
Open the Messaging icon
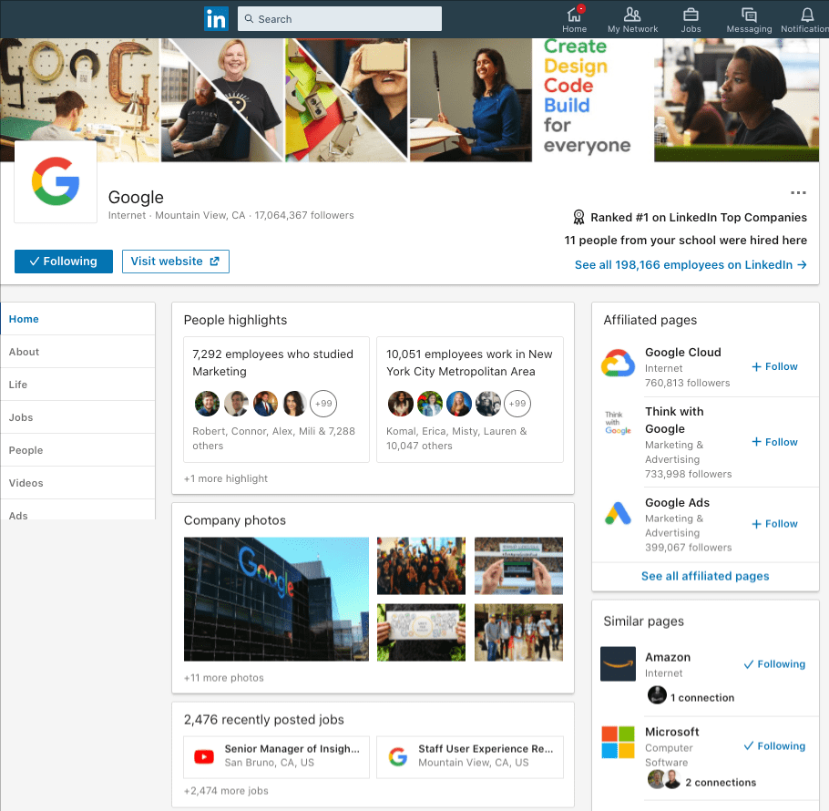click(x=749, y=16)
